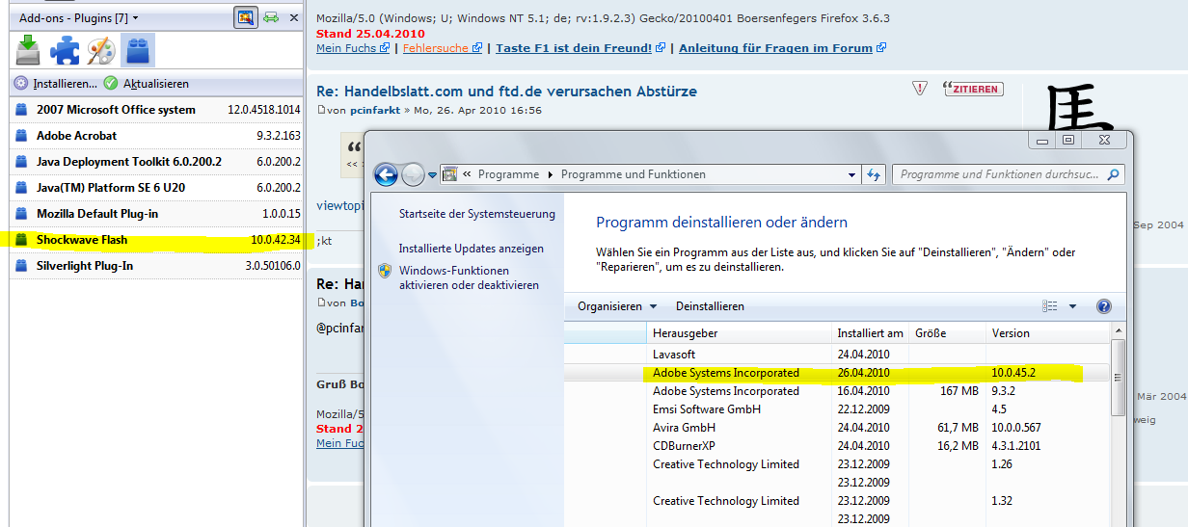
Task: Open Installierte Updates anzeigen link
Action: 472,249
